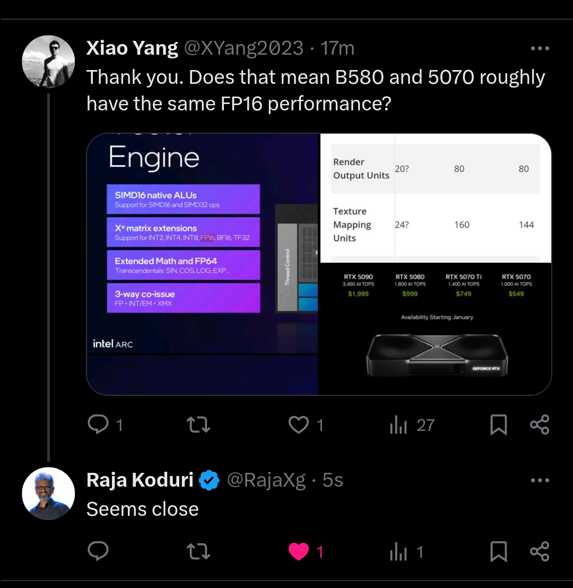Retweet Raja Koduri's reply

(x=199, y=552)
